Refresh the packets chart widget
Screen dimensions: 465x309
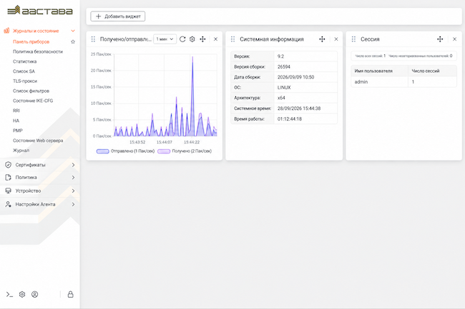(x=182, y=39)
